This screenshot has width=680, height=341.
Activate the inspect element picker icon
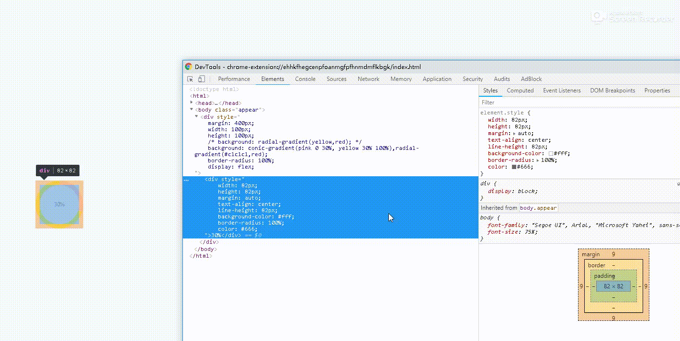pyautogui.click(x=190, y=79)
